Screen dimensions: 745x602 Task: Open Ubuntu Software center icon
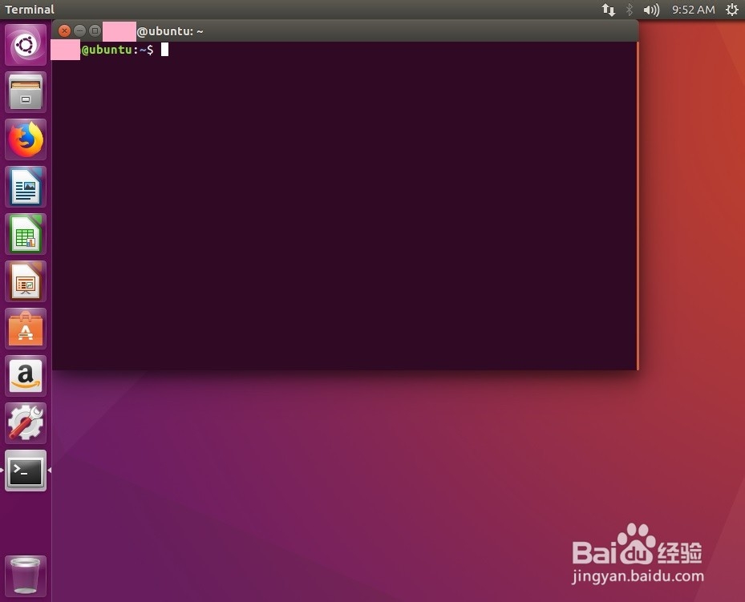tap(26, 329)
